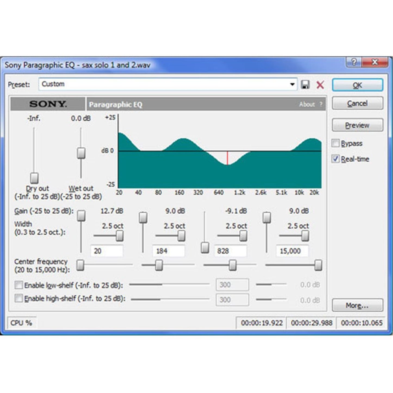Open the Preset dropdown list
The width and height of the screenshot is (393, 393).
click(292, 85)
